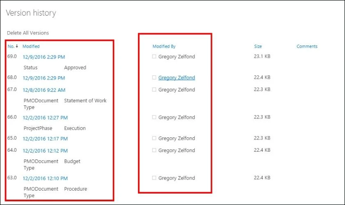
Task: Click the 22.3 KB size in row 65.0
Action: pyautogui.click(x=262, y=138)
